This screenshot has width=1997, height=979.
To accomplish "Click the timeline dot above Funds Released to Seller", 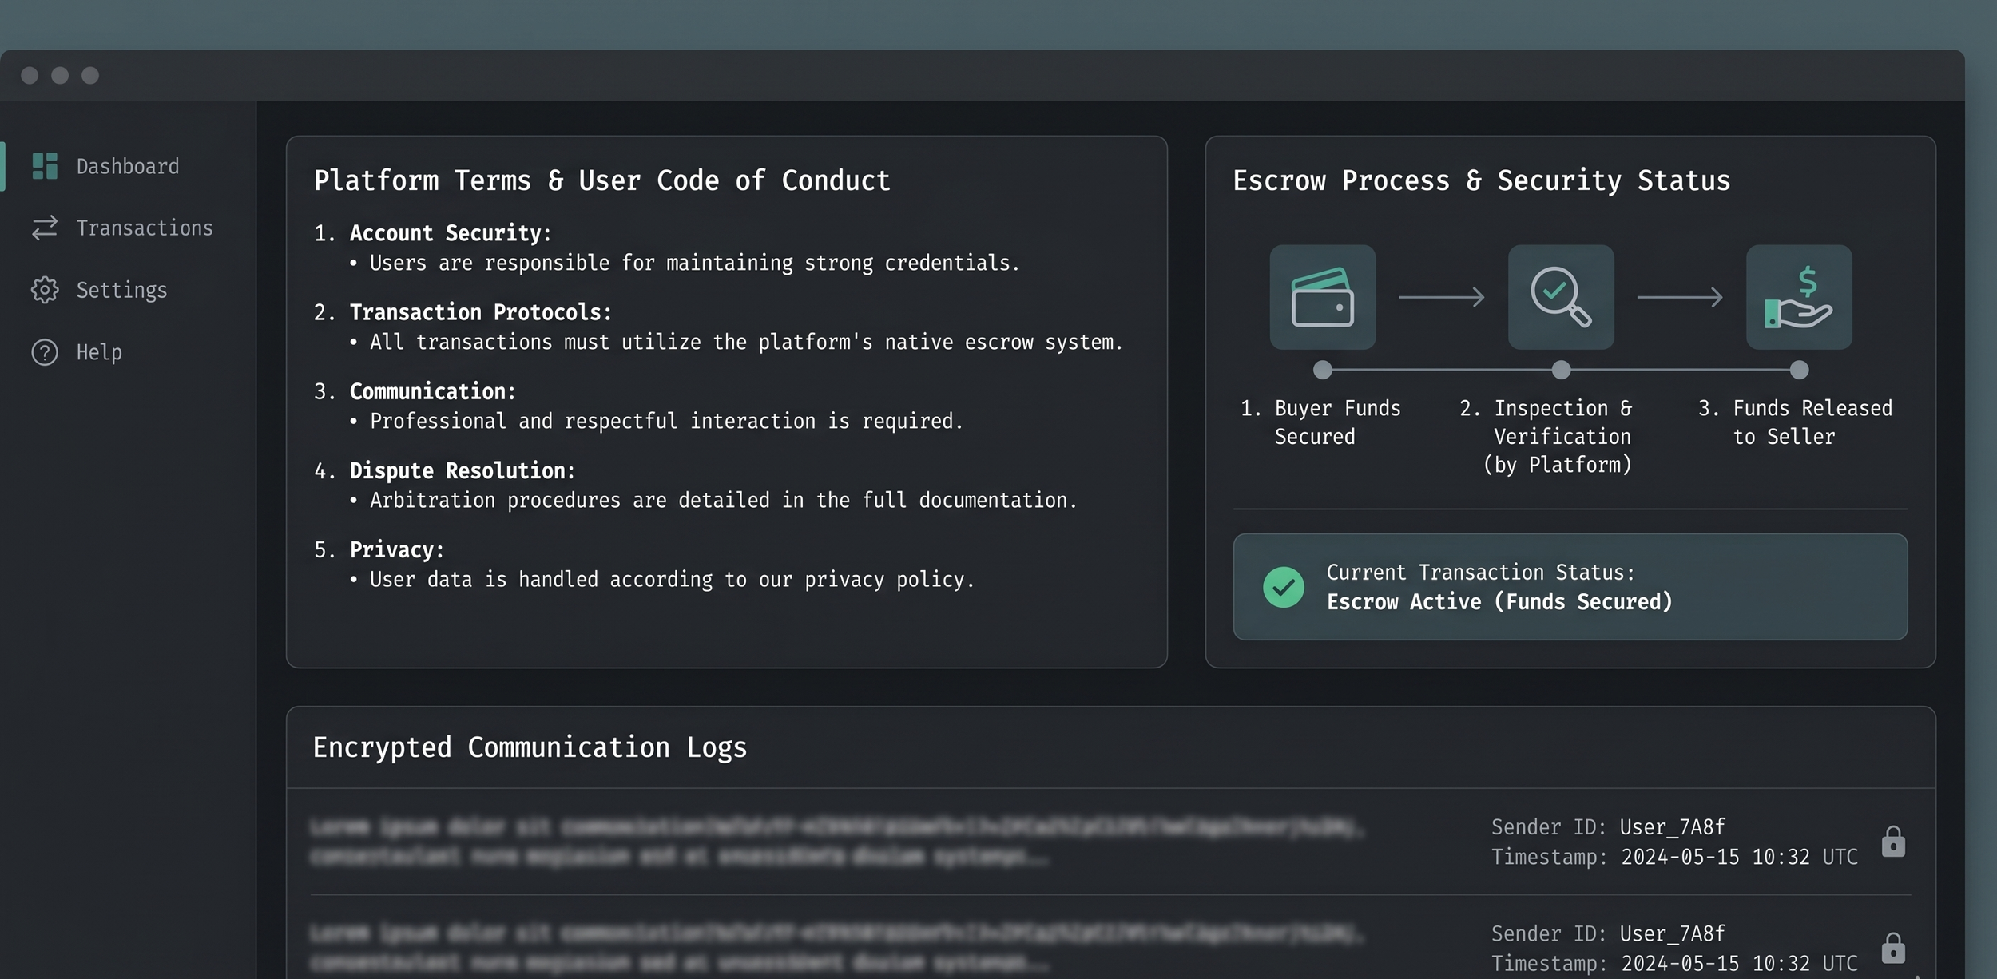I will tap(1799, 370).
